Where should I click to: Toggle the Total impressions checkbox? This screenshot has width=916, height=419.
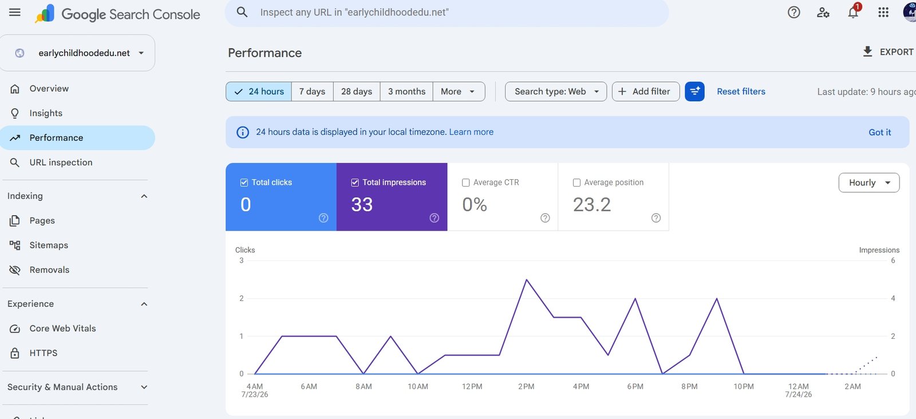tap(355, 183)
